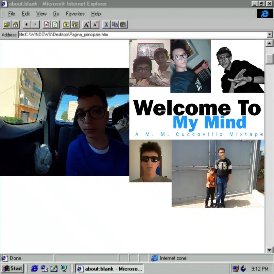Expand the Address bar dropdown arrow

point(270,35)
